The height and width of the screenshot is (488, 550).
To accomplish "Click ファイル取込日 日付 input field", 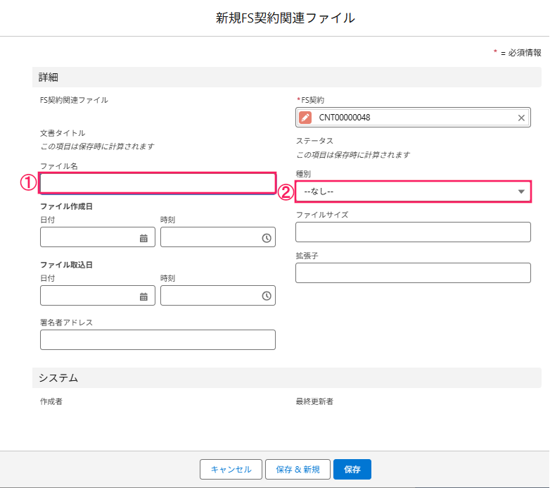I will [x=98, y=295].
